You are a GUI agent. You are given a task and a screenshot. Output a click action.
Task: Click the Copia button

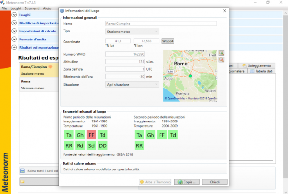[x=187, y=182]
